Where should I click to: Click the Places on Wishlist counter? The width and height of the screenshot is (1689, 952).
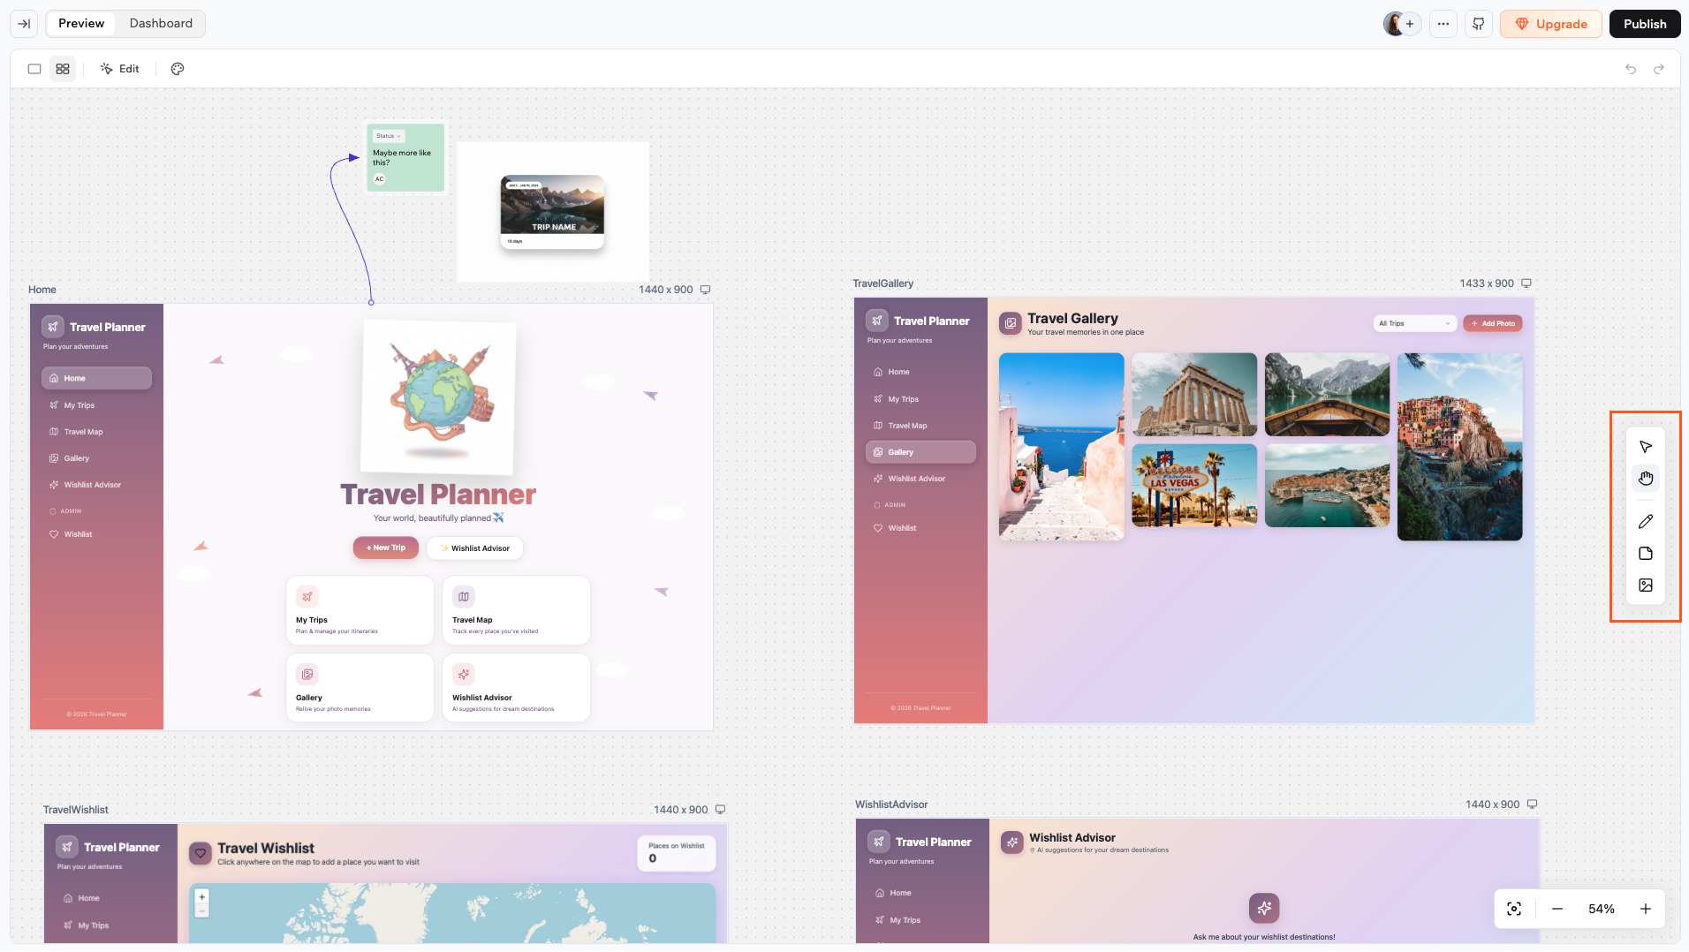[x=677, y=853]
